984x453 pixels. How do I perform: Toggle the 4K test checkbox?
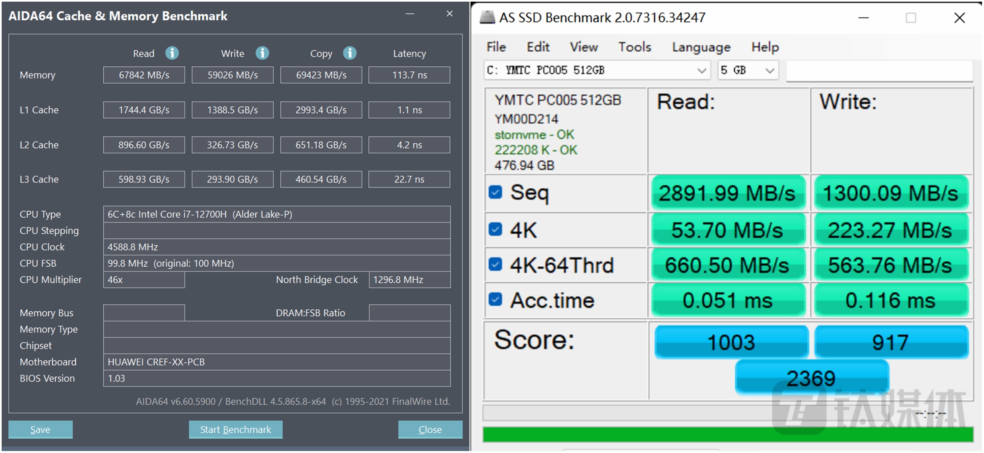pyautogui.click(x=495, y=229)
